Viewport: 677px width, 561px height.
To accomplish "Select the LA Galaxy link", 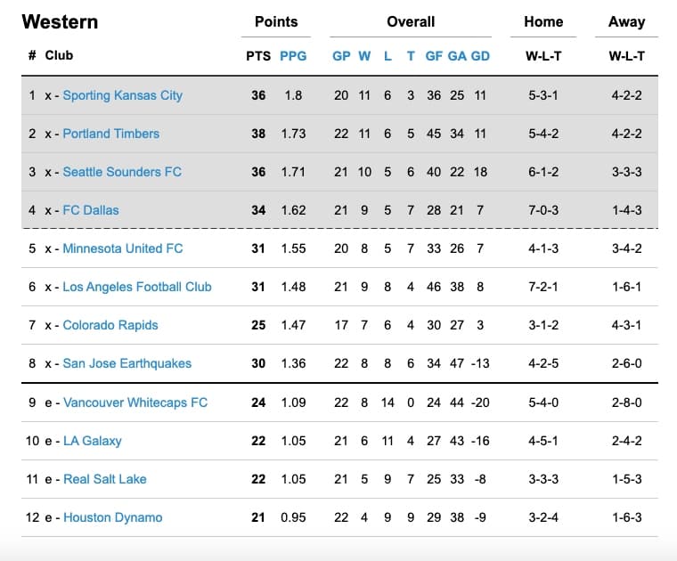I will [93, 441].
